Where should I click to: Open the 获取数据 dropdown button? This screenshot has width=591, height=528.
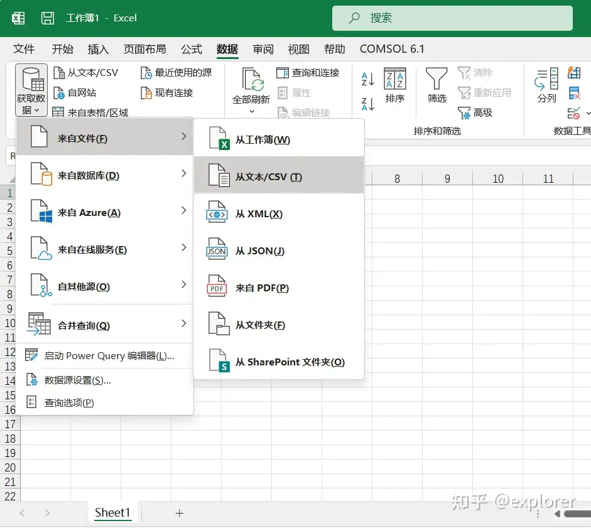coord(31,90)
